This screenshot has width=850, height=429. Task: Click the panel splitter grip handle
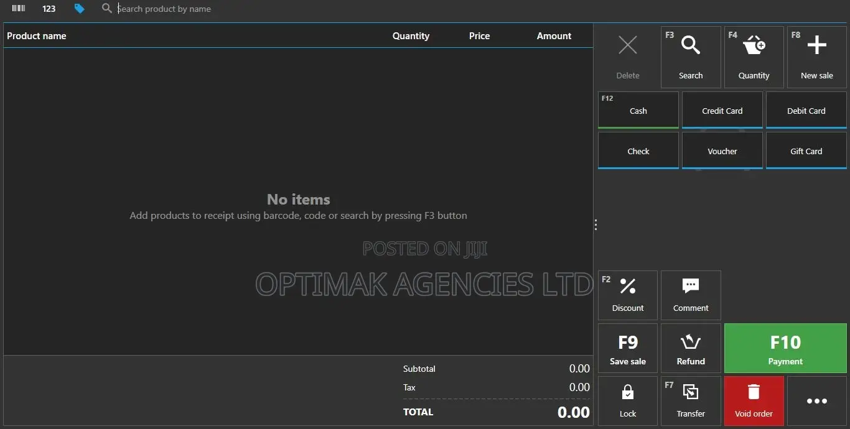click(595, 224)
